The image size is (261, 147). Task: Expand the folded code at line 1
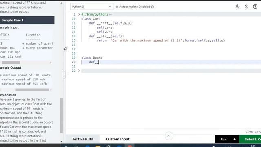click(79, 15)
